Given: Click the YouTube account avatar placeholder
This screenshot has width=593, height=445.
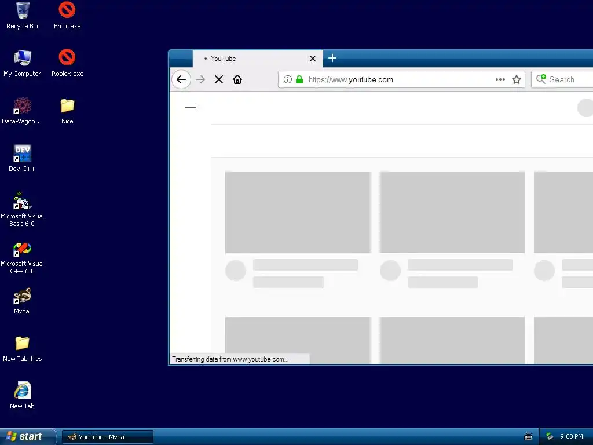Looking at the screenshot, I should click(x=585, y=107).
